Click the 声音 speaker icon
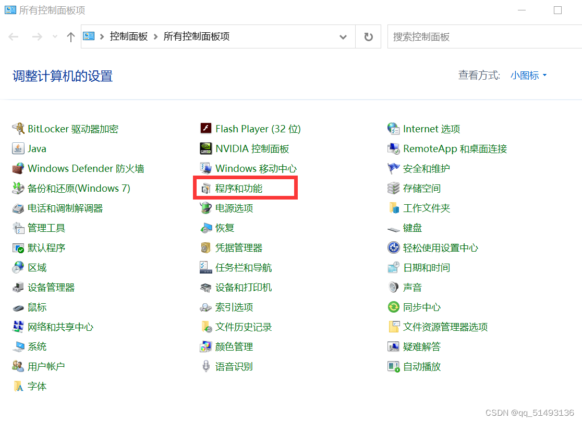The image size is (582, 422). tap(393, 288)
